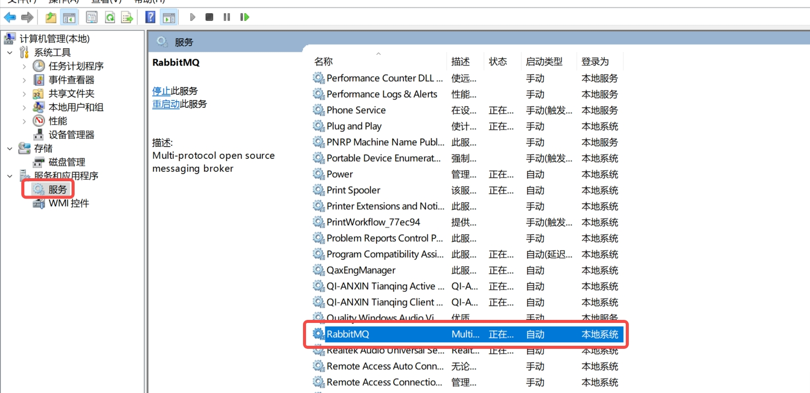Click the 本地用户和组 icon
The width and height of the screenshot is (810, 393).
point(39,107)
